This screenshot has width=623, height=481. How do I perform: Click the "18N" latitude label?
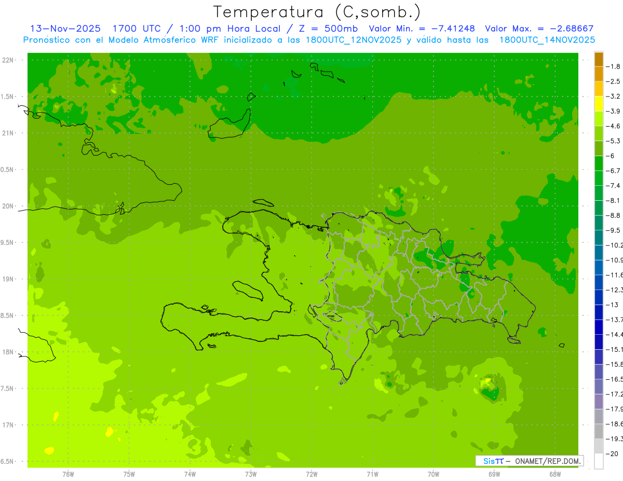pos(9,352)
